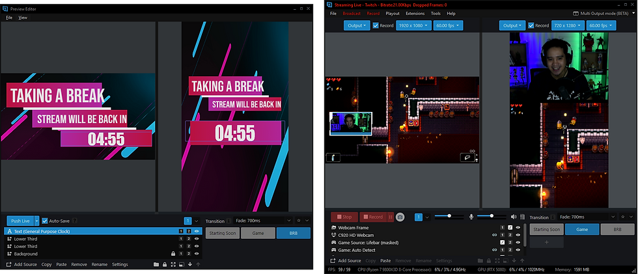This screenshot has width=638, height=274.
Task: Select the Game scene in streaming window
Action: (582, 229)
